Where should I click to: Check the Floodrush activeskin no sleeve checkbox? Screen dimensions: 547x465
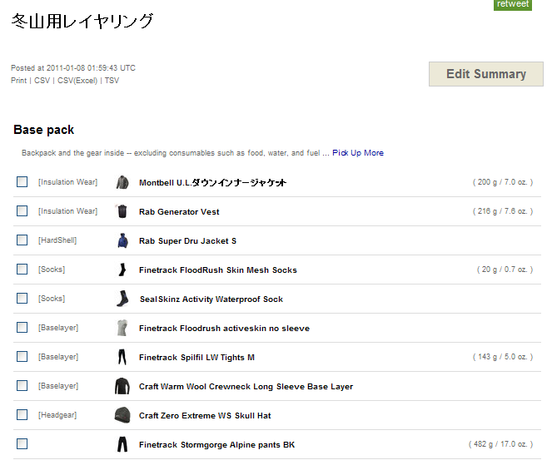pos(22,327)
